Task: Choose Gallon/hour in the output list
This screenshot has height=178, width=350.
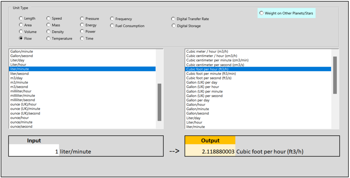Action: coord(258,104)
